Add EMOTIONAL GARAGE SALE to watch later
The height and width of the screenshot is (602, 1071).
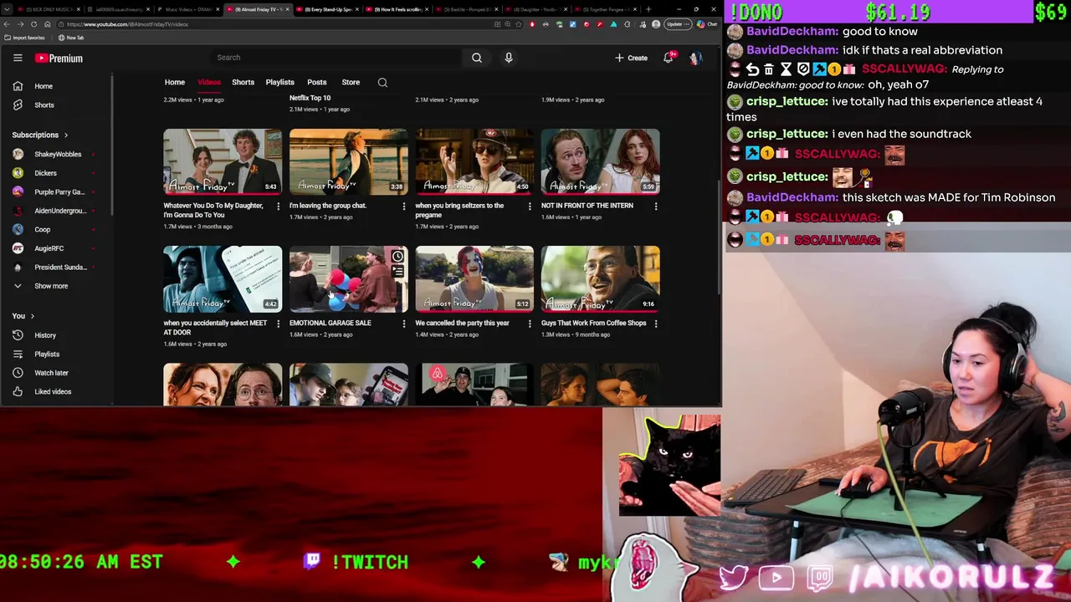tap(397, 257)
